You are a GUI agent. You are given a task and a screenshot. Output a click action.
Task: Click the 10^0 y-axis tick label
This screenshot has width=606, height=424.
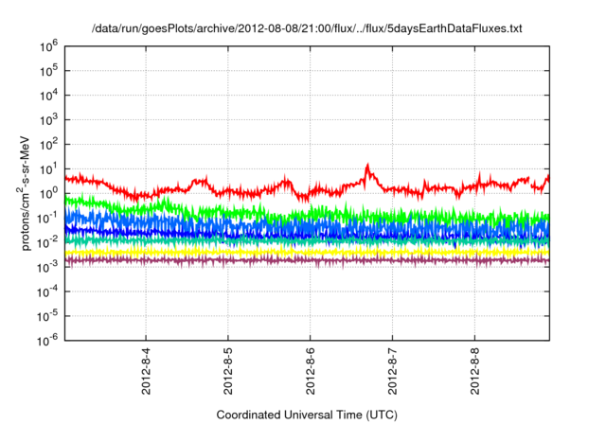48,193
